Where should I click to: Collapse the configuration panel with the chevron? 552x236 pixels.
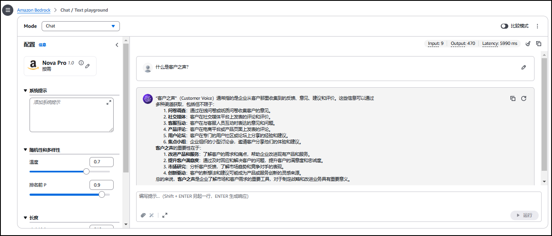117,45
